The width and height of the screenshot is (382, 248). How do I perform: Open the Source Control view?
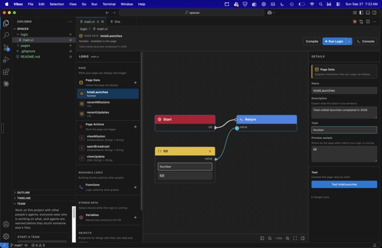tap(6, 47)
